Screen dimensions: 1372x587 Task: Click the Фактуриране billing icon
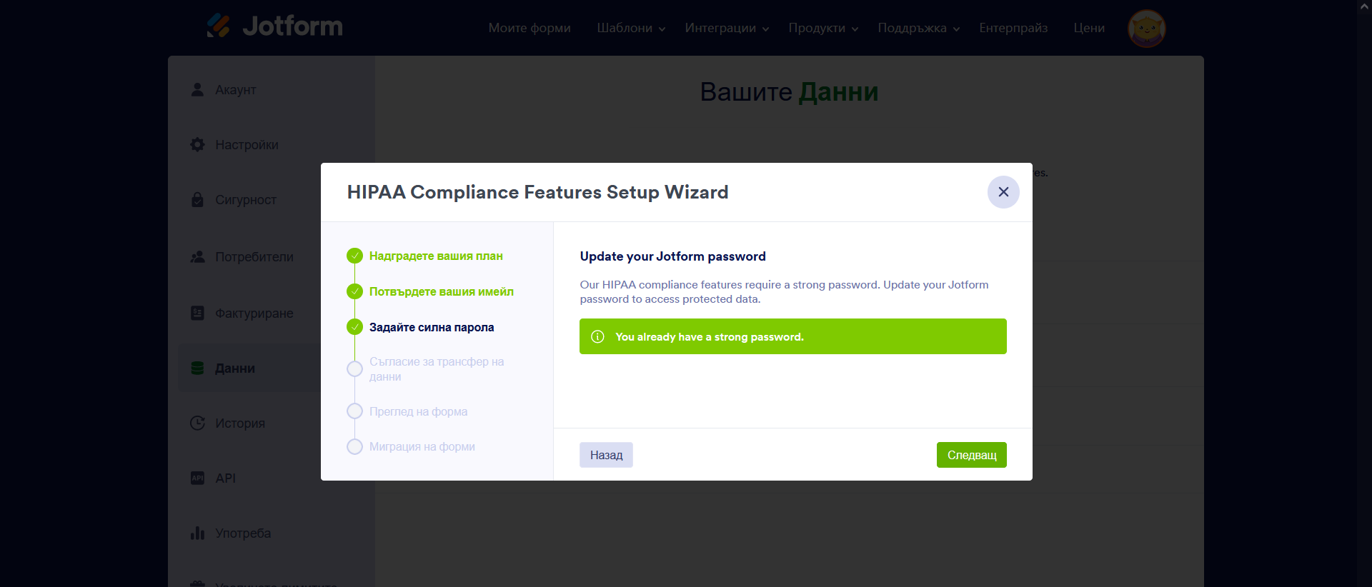point(197,313)
